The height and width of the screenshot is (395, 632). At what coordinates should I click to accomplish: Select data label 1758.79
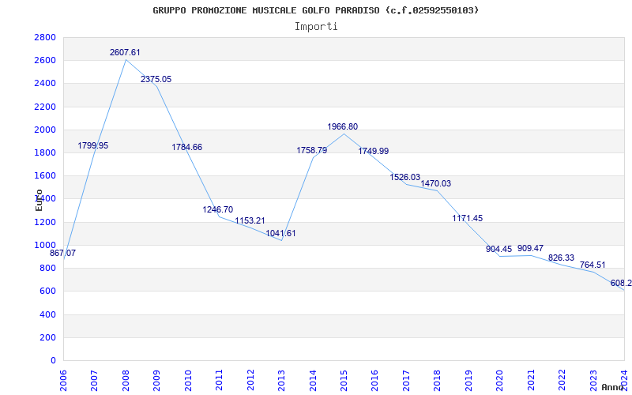pyautogui.click(x=312, y=151)
